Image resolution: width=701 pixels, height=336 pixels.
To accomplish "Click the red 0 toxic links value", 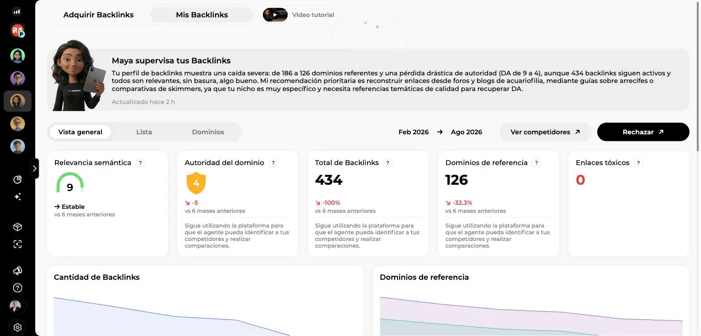I will 580,180.
